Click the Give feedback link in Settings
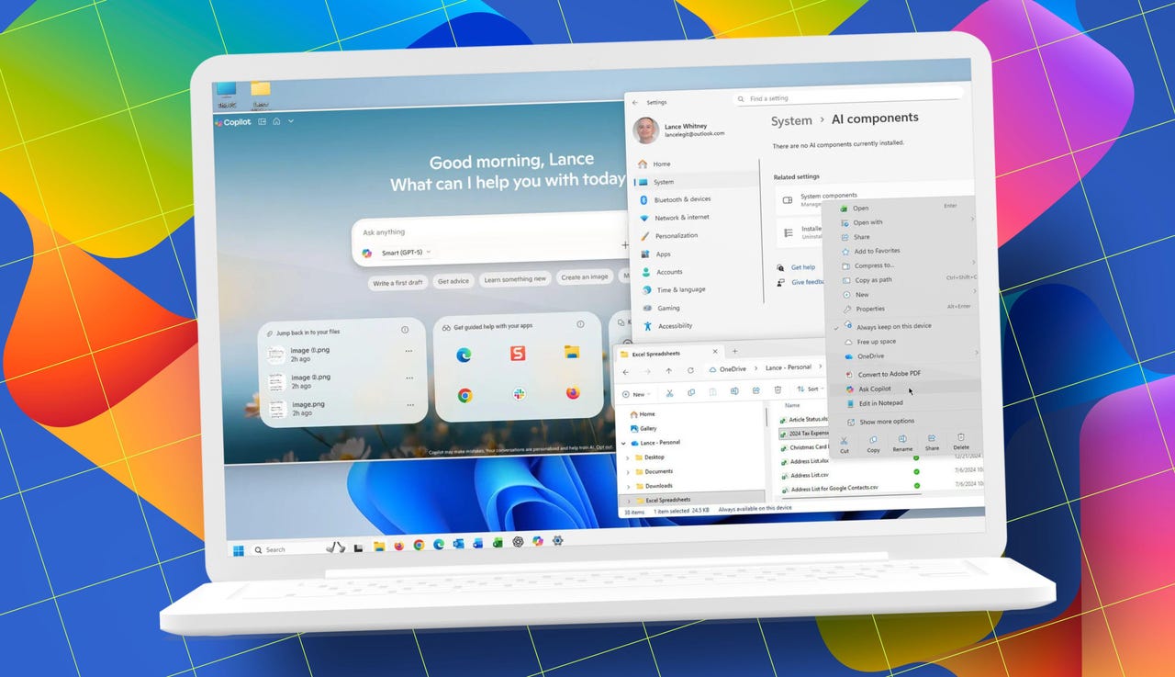The image size is (1175, 677). pyautogui.click(x=808, y=282)
